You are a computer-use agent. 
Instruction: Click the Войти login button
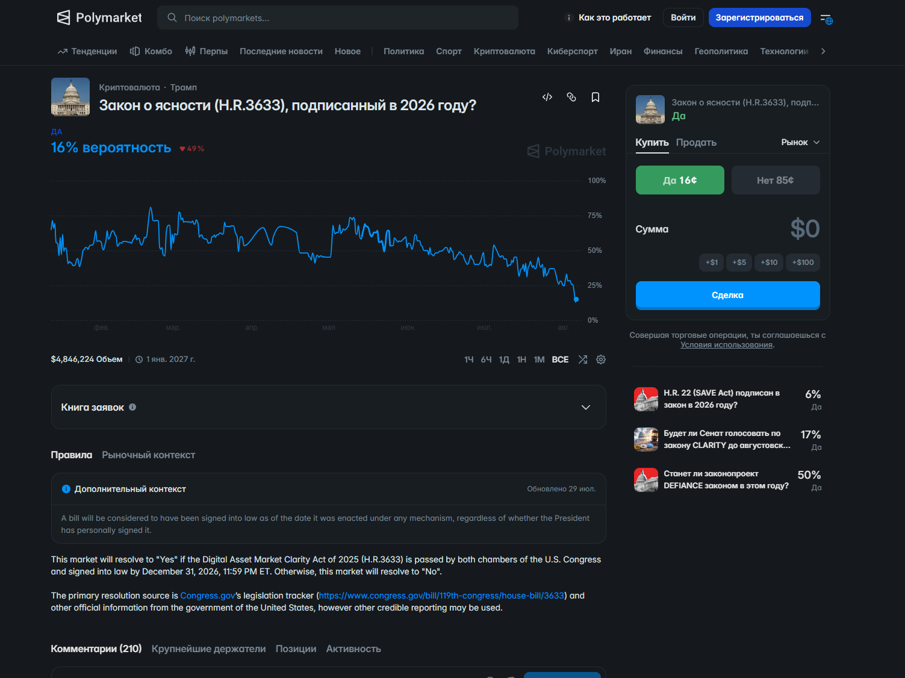tap(683, 17)
